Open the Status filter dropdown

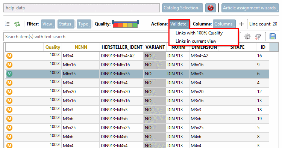[66, 24]
